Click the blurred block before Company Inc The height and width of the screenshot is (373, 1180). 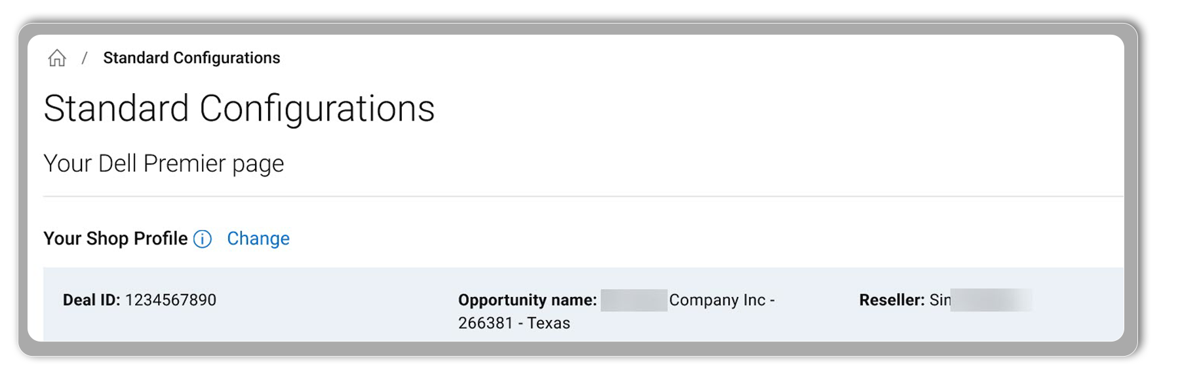pos(633,300)
